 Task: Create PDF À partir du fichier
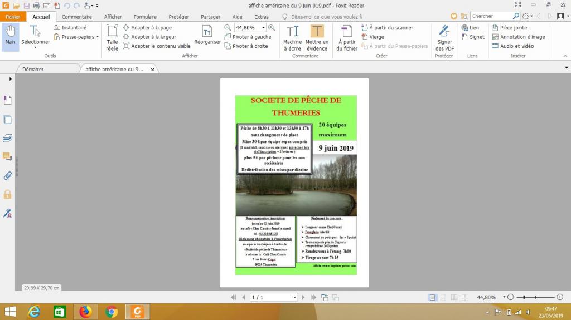[x=347, y=37]
